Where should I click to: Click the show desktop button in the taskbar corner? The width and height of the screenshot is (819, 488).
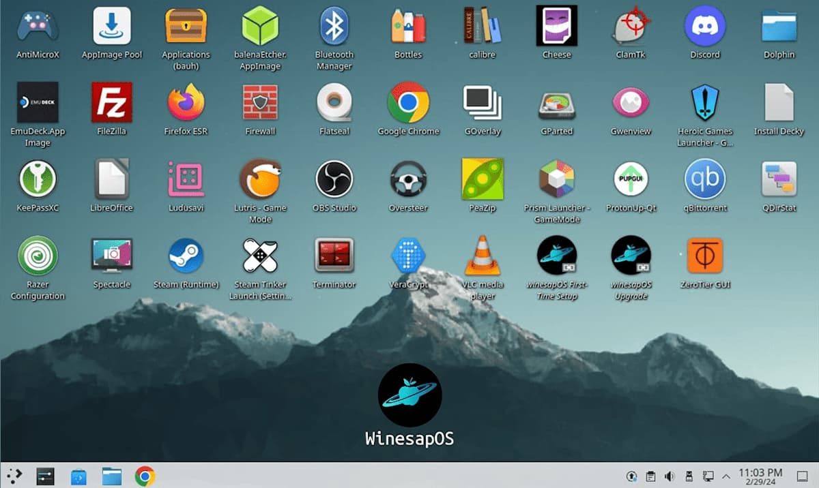[803, 476]
